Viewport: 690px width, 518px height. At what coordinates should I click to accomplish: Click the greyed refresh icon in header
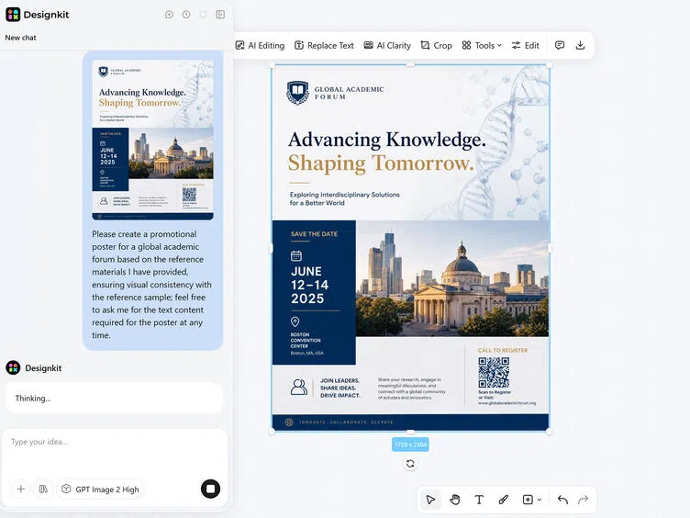(x=204, y=15)
